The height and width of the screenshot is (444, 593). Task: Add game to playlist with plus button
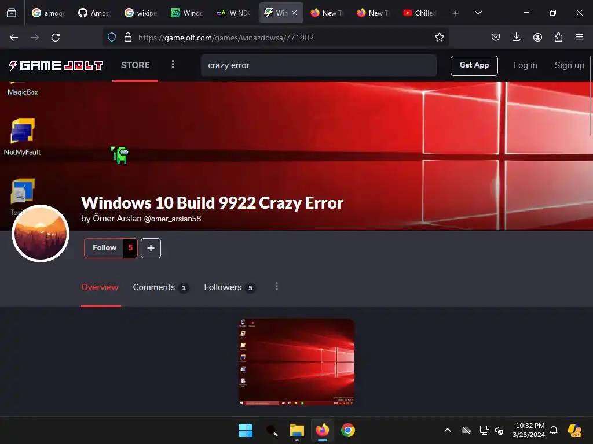pos(151,248)
